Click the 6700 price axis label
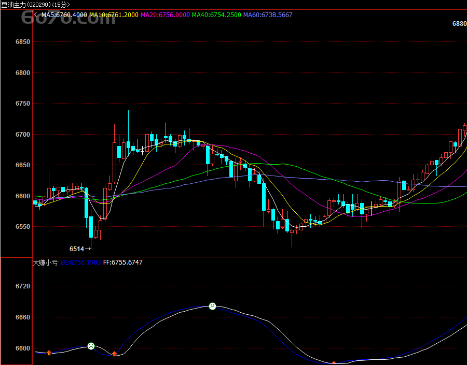This screenshot has height=365, width=467. coord(23,134)
